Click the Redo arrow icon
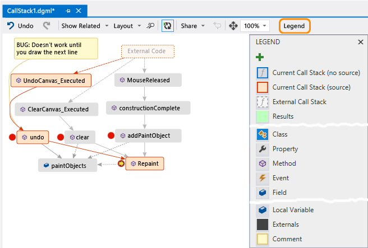 coord(47,26)
